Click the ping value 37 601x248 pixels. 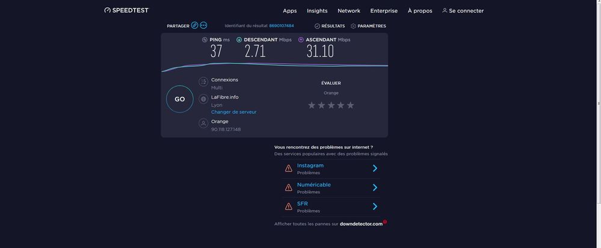point(216,51)
